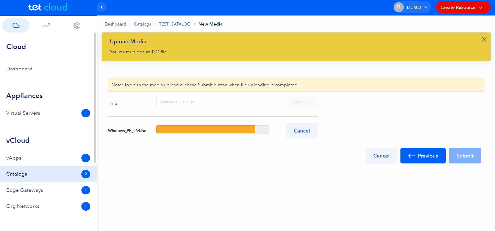Click the 'You must upload an ISO file' text
This screenshot has width=495, height=231.
[x=138, y=52]
